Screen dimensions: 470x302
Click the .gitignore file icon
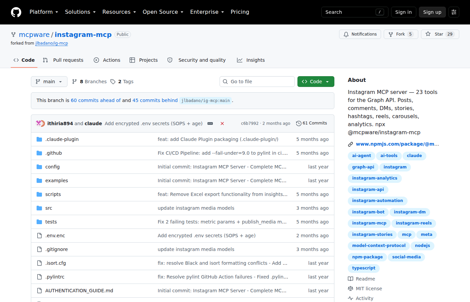[39, 249]
